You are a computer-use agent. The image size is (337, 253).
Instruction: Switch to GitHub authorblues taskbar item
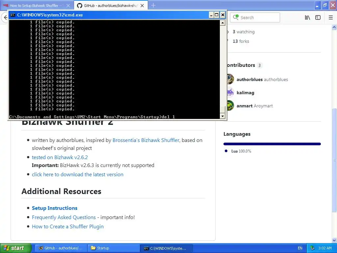[x=61, y=248]
